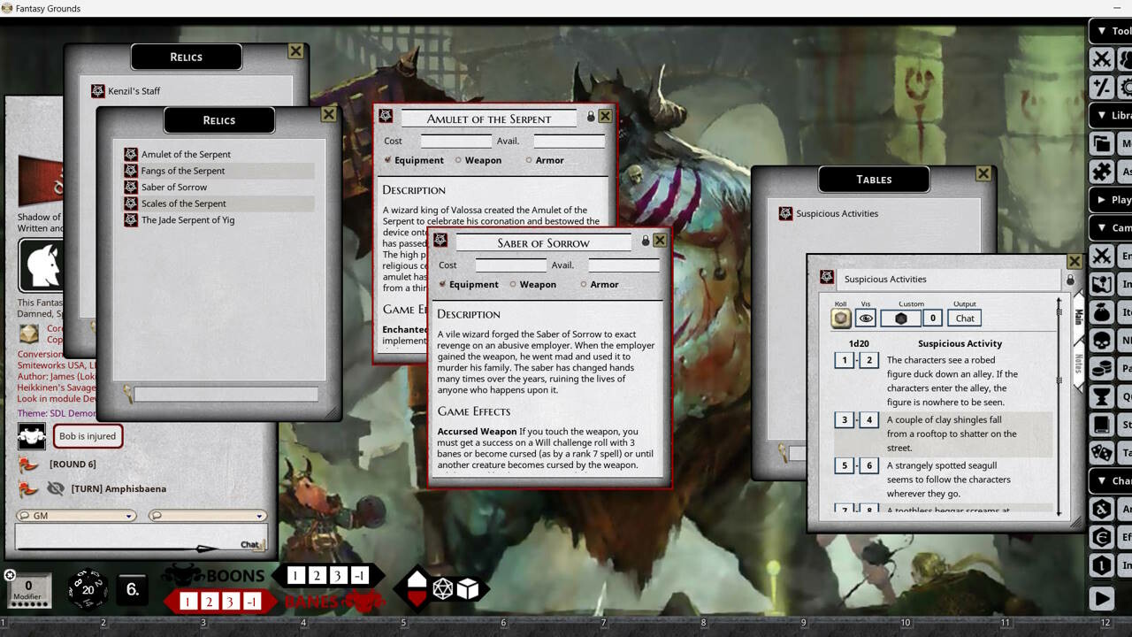
Task: Select the Weapon radio for Saber of Sorrow
Action: [x=515, y=284]
